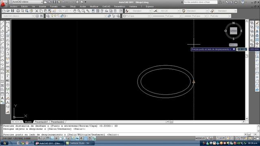
Task: Select the Line tool in Draw toolbar
Action: 2,23
